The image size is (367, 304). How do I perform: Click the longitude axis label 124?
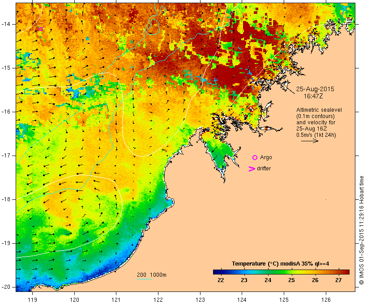(x=242, y=300)
